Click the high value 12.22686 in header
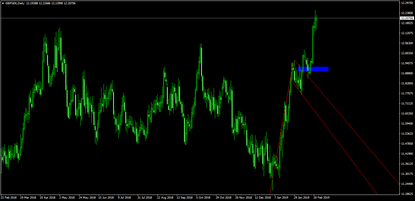Image resolution: width=415 pixels, height=201 pixels. point(44,3)
